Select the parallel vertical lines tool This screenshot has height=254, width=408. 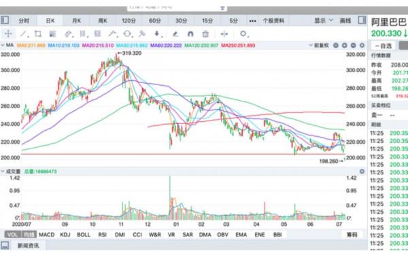[83, 34]
